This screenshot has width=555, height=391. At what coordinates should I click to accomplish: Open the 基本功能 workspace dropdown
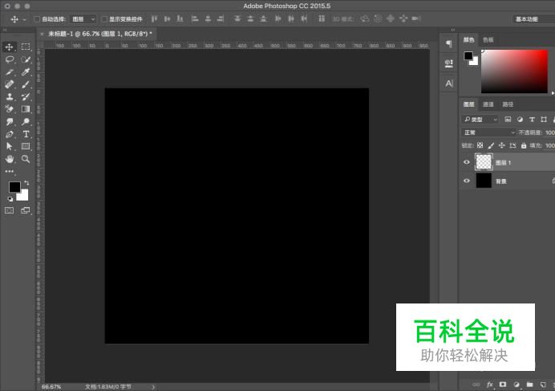click(x=533, y=18)
